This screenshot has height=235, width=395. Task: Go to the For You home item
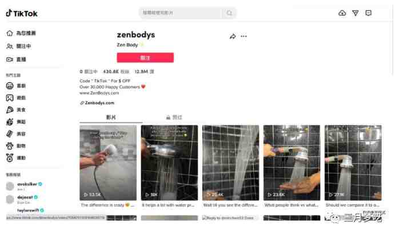(21, 33)
